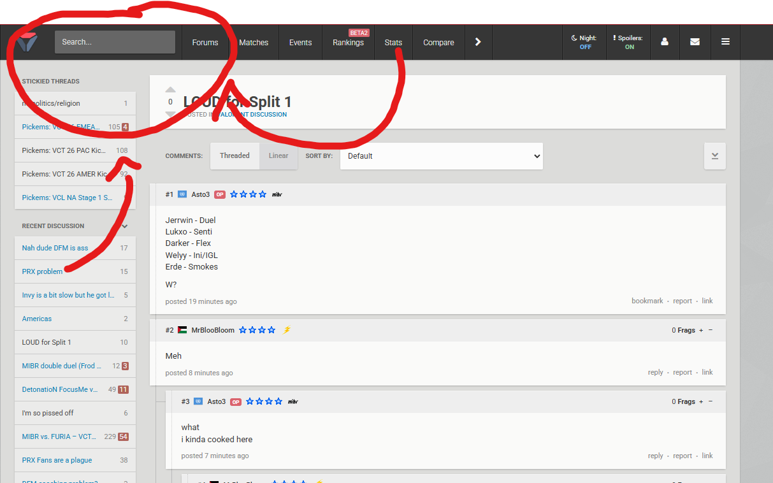Collapse the Recent Discussion section chevron
This screenshot has width=773, height=483.
pos(125,226)
